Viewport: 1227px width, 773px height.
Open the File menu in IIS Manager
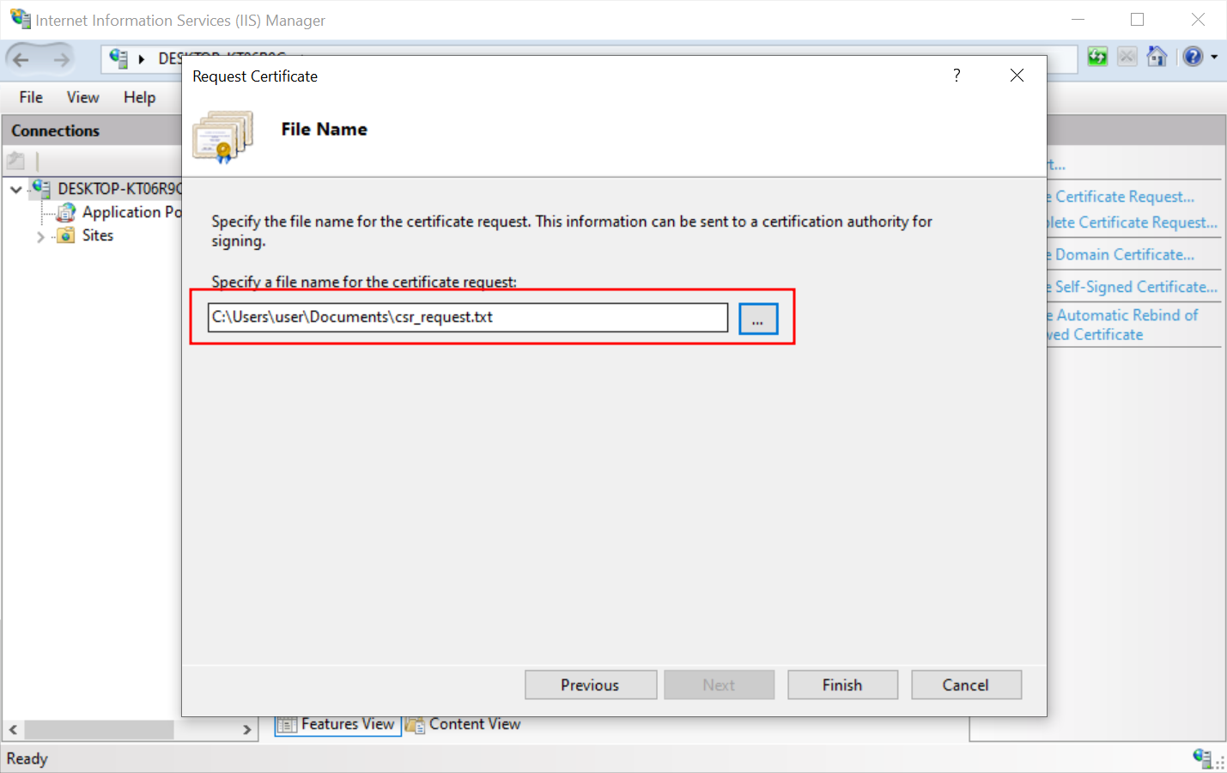tap(31, 97)
